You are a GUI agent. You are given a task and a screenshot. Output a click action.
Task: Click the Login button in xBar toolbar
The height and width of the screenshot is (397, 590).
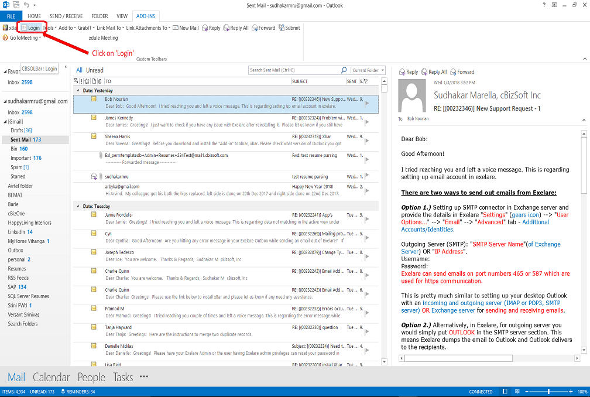point(30,28)
